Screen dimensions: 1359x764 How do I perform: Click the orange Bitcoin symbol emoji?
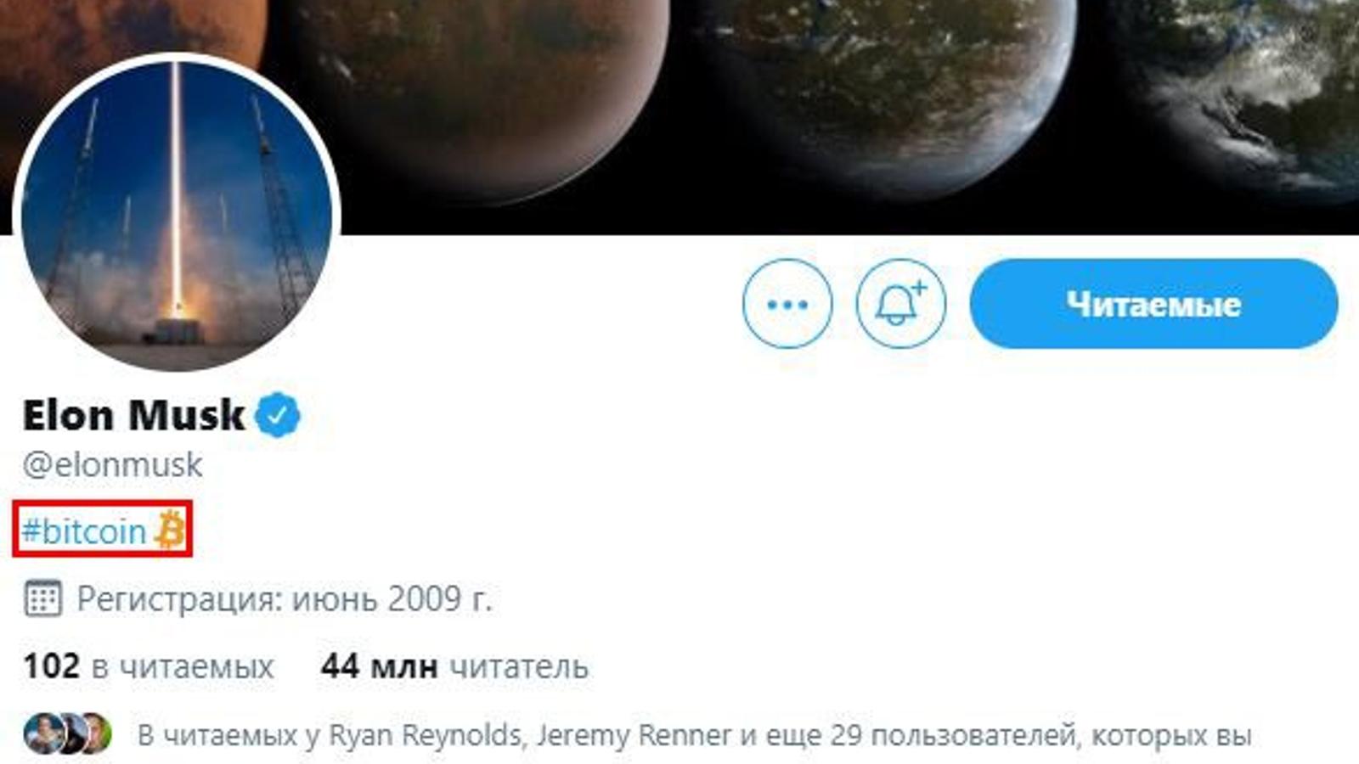pos(171,531)
